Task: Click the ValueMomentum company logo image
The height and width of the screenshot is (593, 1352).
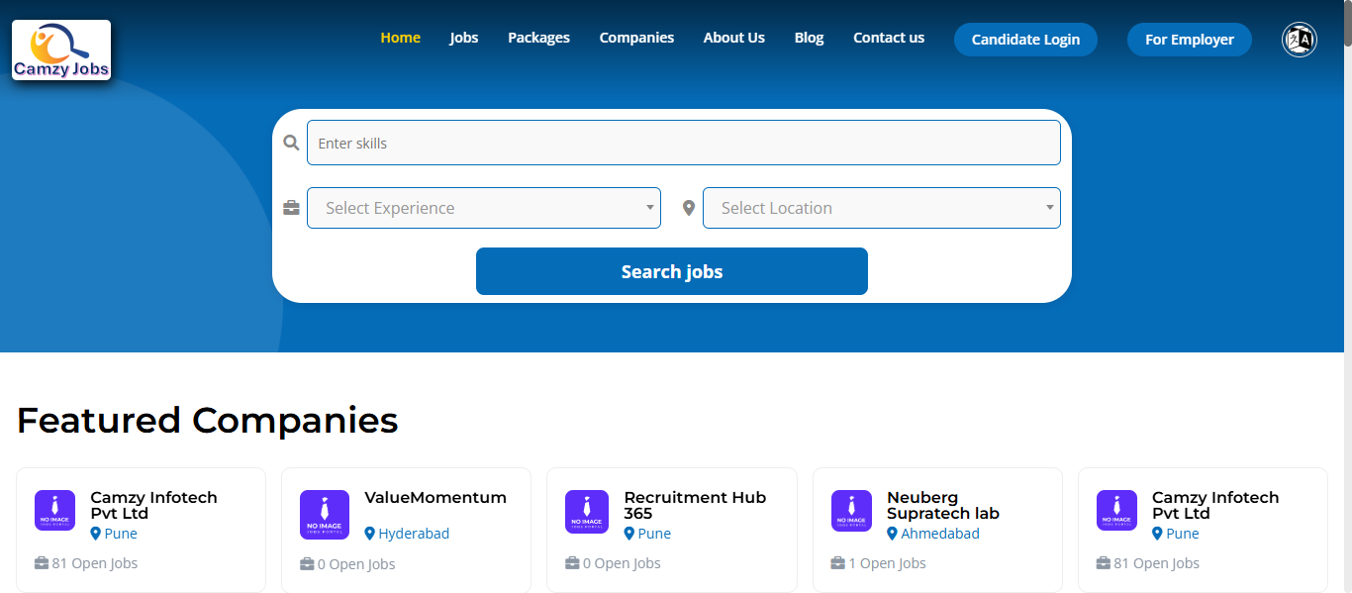Action: (325, 515)
